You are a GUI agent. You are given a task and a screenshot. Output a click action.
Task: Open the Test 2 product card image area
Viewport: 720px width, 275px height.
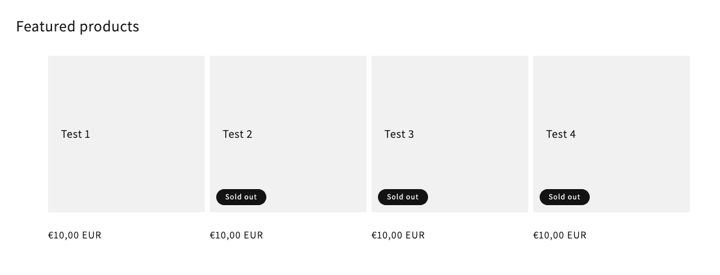[288, 90]
